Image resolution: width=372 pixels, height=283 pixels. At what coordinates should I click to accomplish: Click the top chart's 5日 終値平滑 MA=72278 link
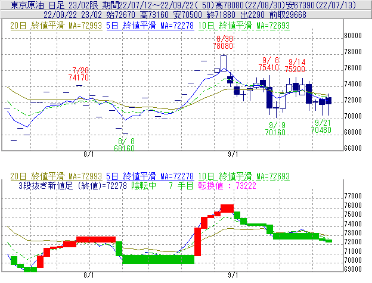pos(150,26)
